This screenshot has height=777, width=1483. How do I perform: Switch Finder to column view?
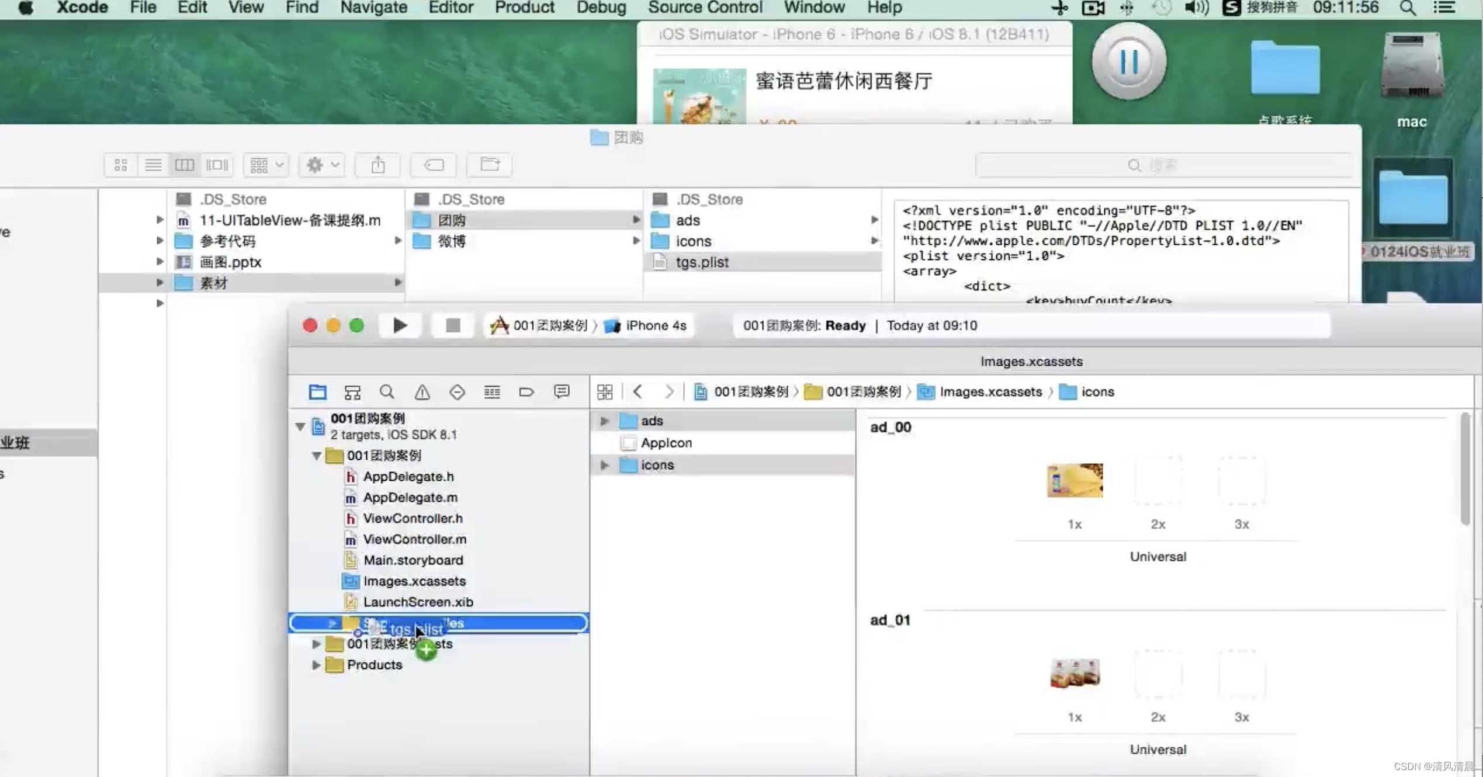(x=184, y=165)
